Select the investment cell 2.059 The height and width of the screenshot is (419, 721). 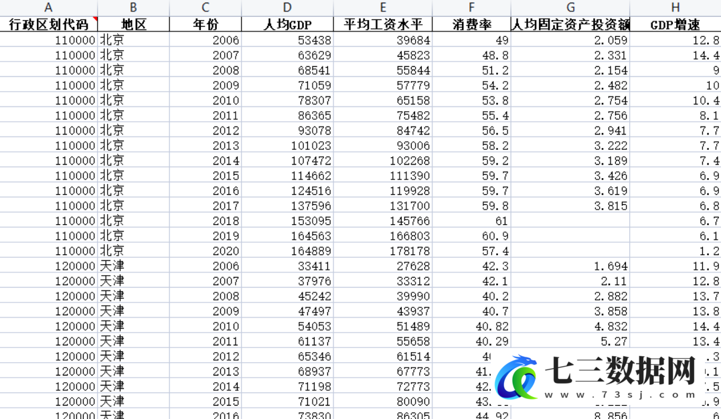[570, 40]
